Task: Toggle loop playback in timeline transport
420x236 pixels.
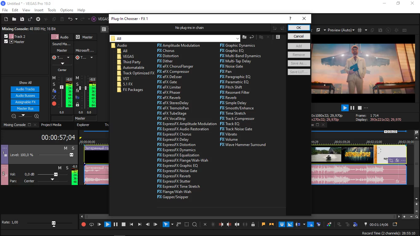Action: [x=92, y=224]
